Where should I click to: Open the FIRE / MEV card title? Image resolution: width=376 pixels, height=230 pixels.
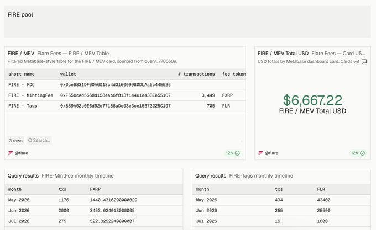coord(21,54)
